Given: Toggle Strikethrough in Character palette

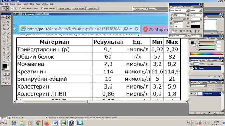Looking at the screenshot, I should click(199, 31).
